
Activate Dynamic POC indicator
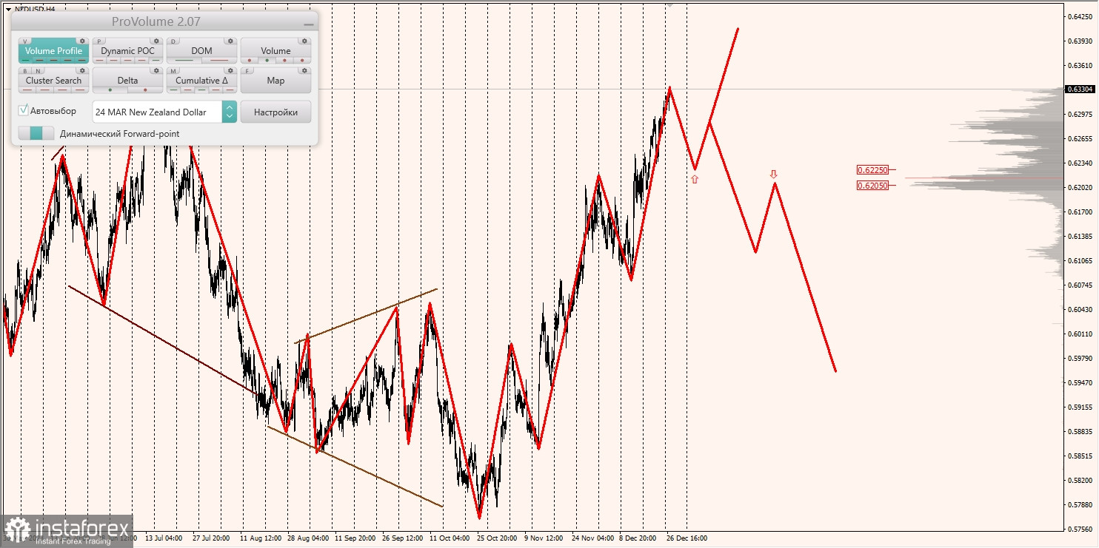click(x=127, y=51)
